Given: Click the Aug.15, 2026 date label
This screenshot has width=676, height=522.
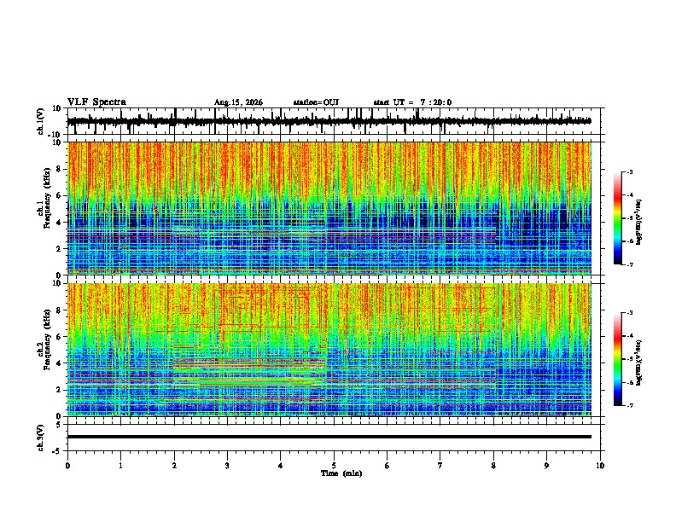Looking at the screenshot, I should (x=238, y=102).
